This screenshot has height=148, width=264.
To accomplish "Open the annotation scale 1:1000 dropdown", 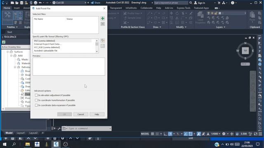I will point(216,134).
